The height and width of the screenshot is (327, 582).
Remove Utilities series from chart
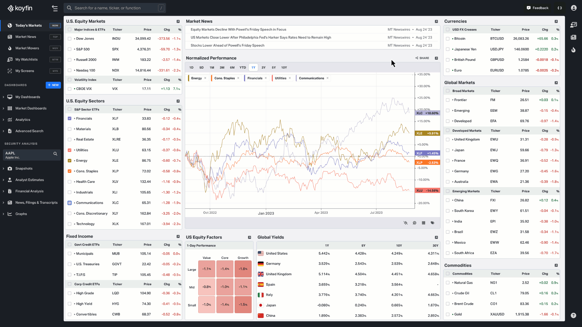[290, 78]
